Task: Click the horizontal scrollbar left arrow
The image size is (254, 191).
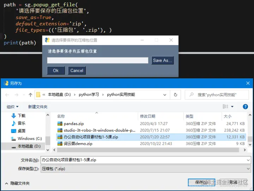Action: point(54,150)
